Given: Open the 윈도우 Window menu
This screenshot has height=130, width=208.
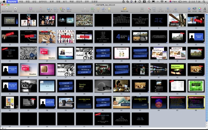Looking at the screenshot, I should pyautogui.click(x=79, y=2).
